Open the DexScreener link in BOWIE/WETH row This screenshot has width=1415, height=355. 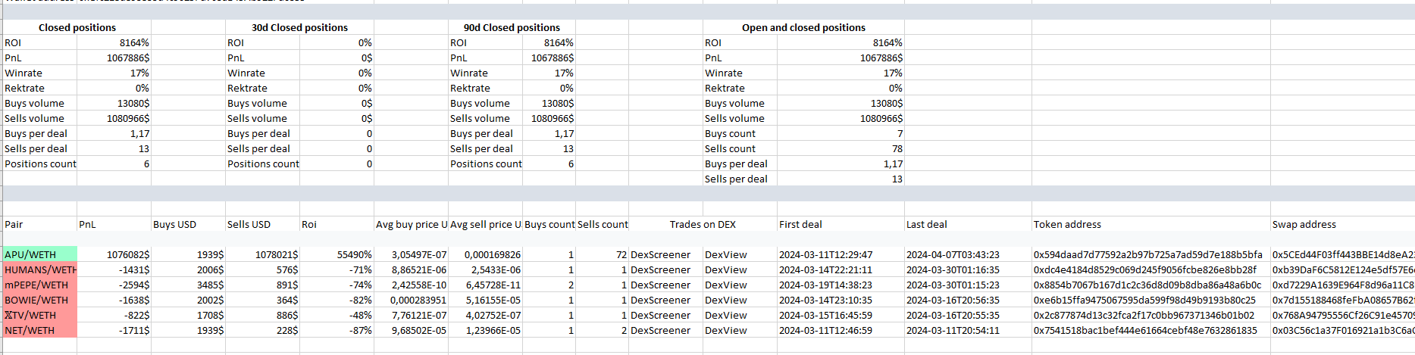coord(660,301)
